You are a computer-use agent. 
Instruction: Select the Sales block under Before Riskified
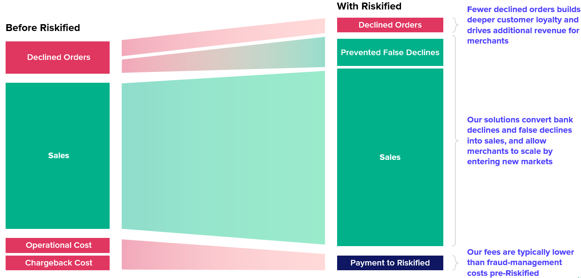pos(57,156)
